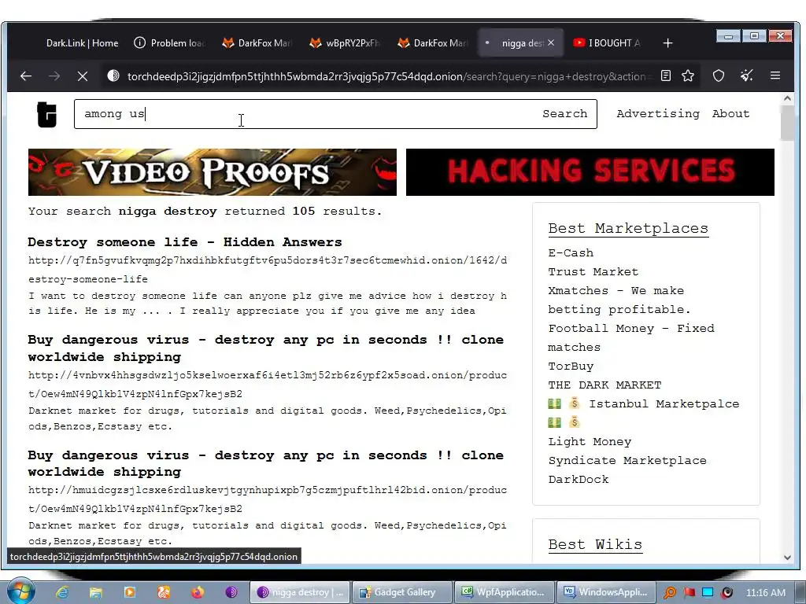Switch to Gadget Gallery taskbar window
The image size is (806, 604).
pos(402,592)
